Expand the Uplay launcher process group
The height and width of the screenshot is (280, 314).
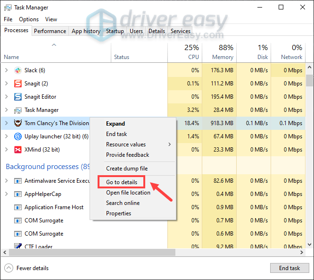(x=7, y=136)
